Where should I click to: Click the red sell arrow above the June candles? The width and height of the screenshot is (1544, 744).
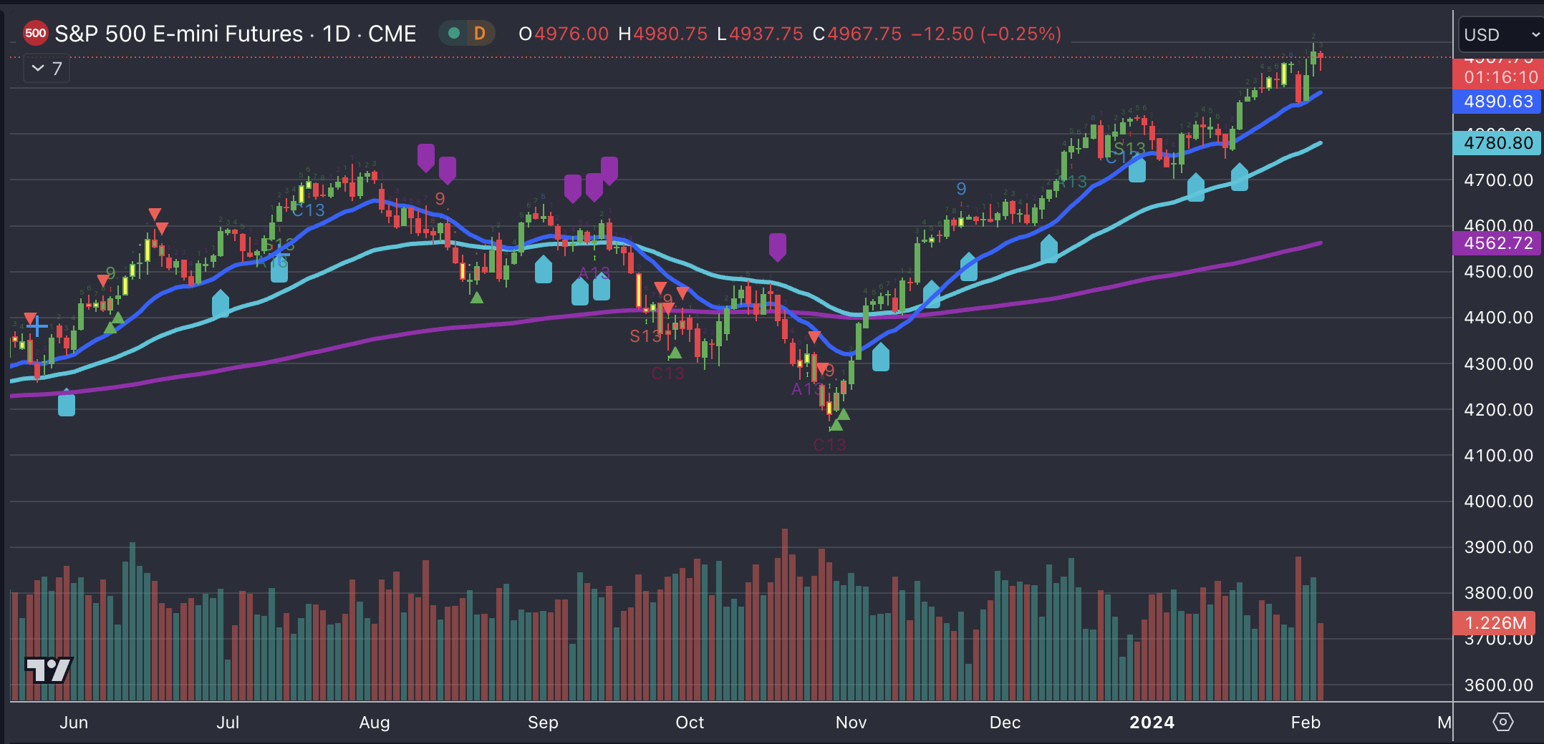[x=154, y=212]
